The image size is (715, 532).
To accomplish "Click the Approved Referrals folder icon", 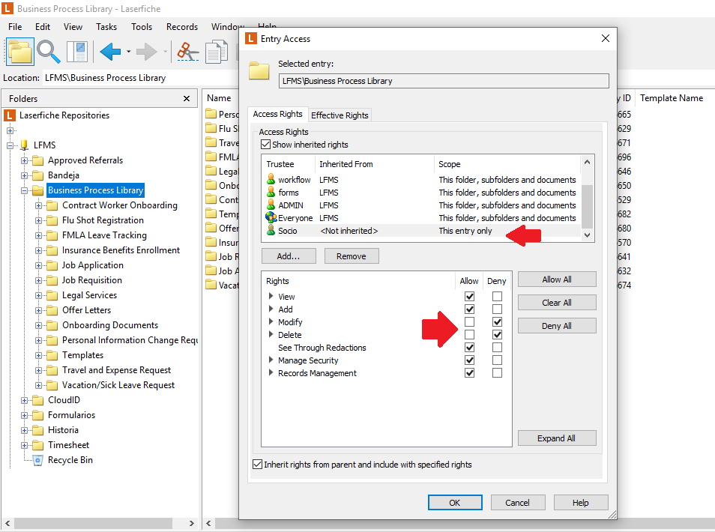I will coord(38,160).
